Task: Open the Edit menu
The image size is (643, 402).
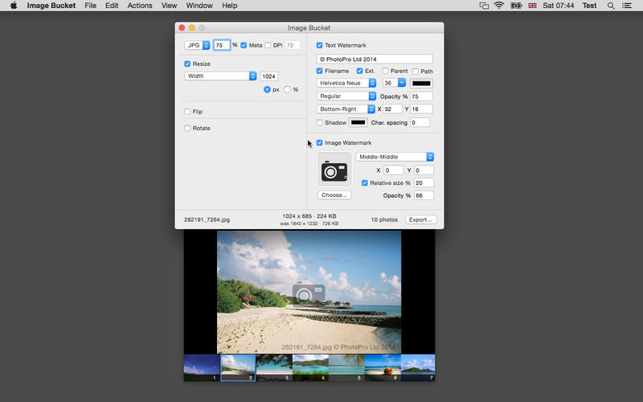Action: [x=112, y=6]
